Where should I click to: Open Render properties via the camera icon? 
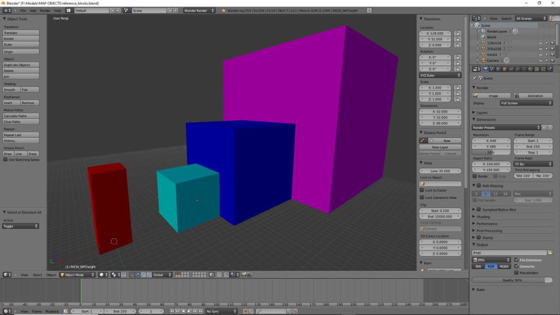coord(485,69)
